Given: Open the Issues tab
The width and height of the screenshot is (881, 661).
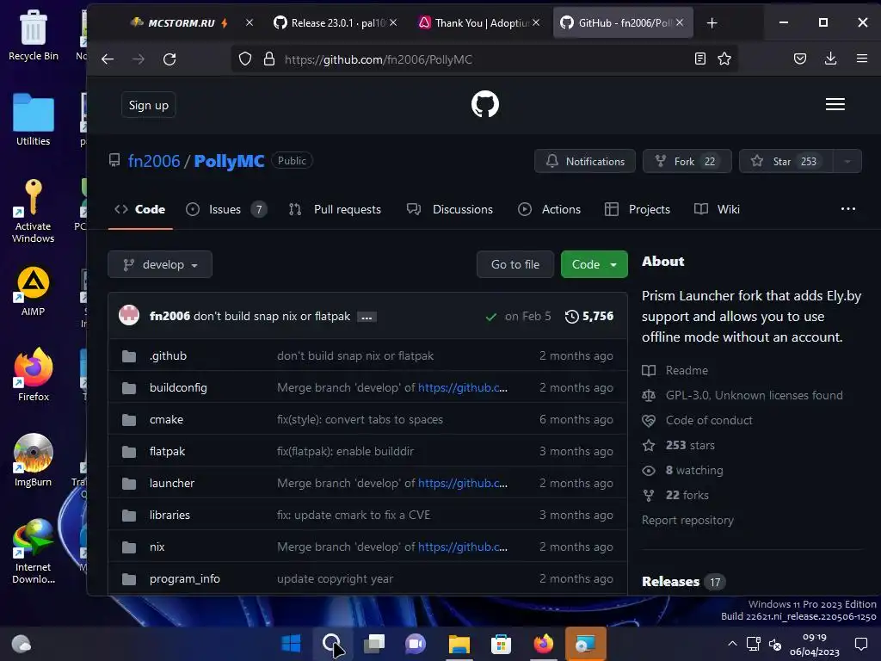Looking at the screenshot, I should point(226,210).
